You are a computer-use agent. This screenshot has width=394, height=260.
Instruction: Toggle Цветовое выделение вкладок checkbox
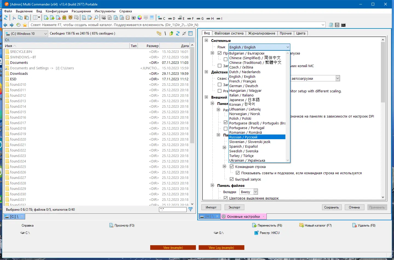pos(226,198)
